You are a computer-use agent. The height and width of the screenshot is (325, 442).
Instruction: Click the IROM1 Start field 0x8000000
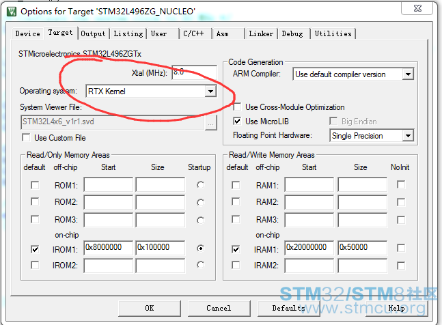click(108, 248)
